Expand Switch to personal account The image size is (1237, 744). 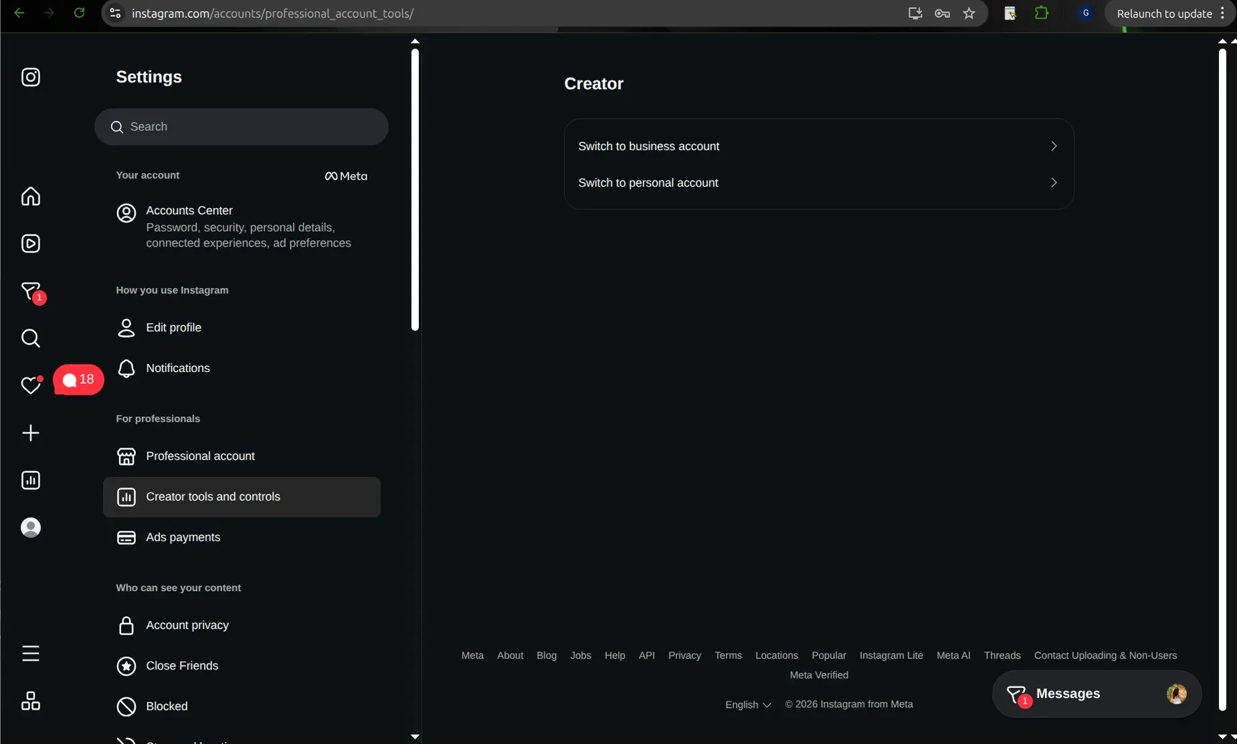819,183
